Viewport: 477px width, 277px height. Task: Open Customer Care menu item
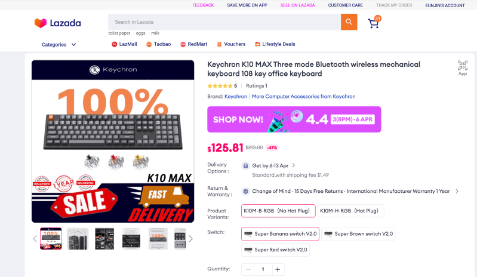click(344, 5)
